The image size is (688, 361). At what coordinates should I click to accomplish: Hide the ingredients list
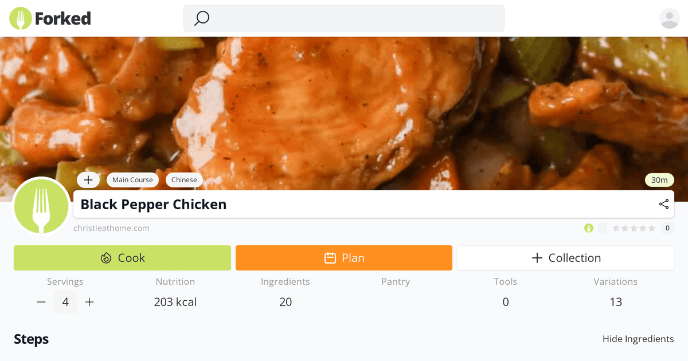coord(638,339)
